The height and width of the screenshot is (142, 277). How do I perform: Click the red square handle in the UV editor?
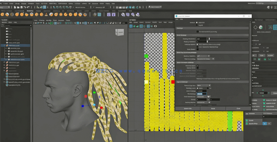click(x=173, y=82)
